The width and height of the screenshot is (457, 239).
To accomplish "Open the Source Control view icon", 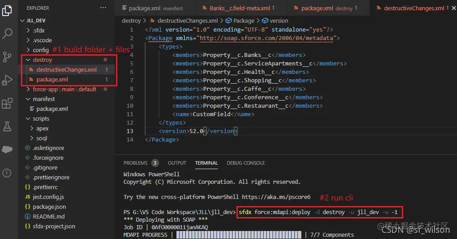I will [7, 57].
